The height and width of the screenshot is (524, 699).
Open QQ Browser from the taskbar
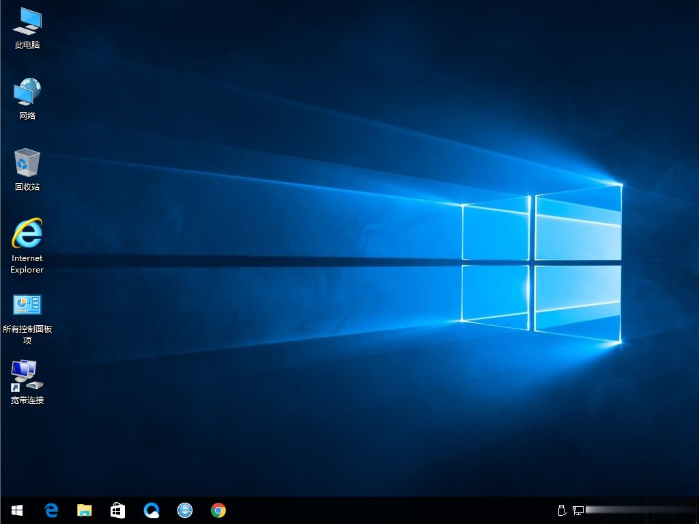click(x=151, y=510)
